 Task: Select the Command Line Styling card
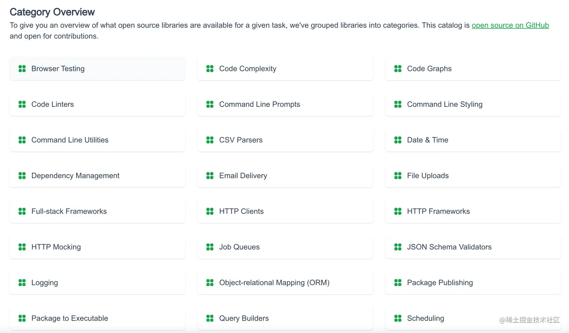444,105
